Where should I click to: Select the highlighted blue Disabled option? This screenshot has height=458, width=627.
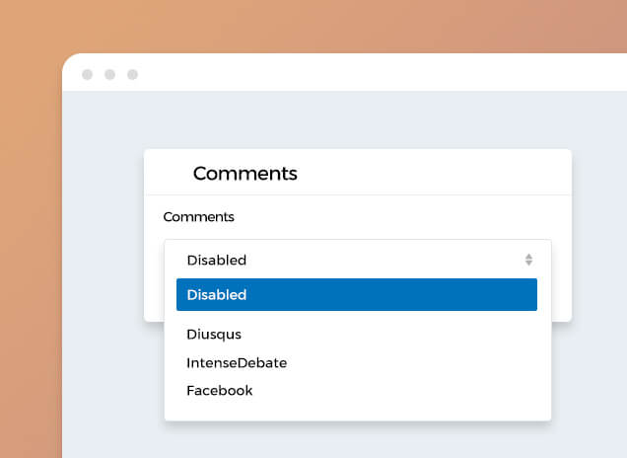click(356, 294)
